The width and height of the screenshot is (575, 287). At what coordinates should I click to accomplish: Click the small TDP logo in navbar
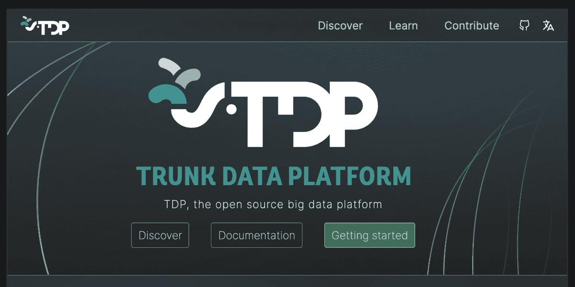pyautogui.click(x=46, y=25)
